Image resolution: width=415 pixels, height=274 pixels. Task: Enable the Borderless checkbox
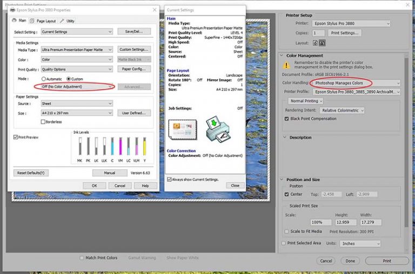click(43, 122)
